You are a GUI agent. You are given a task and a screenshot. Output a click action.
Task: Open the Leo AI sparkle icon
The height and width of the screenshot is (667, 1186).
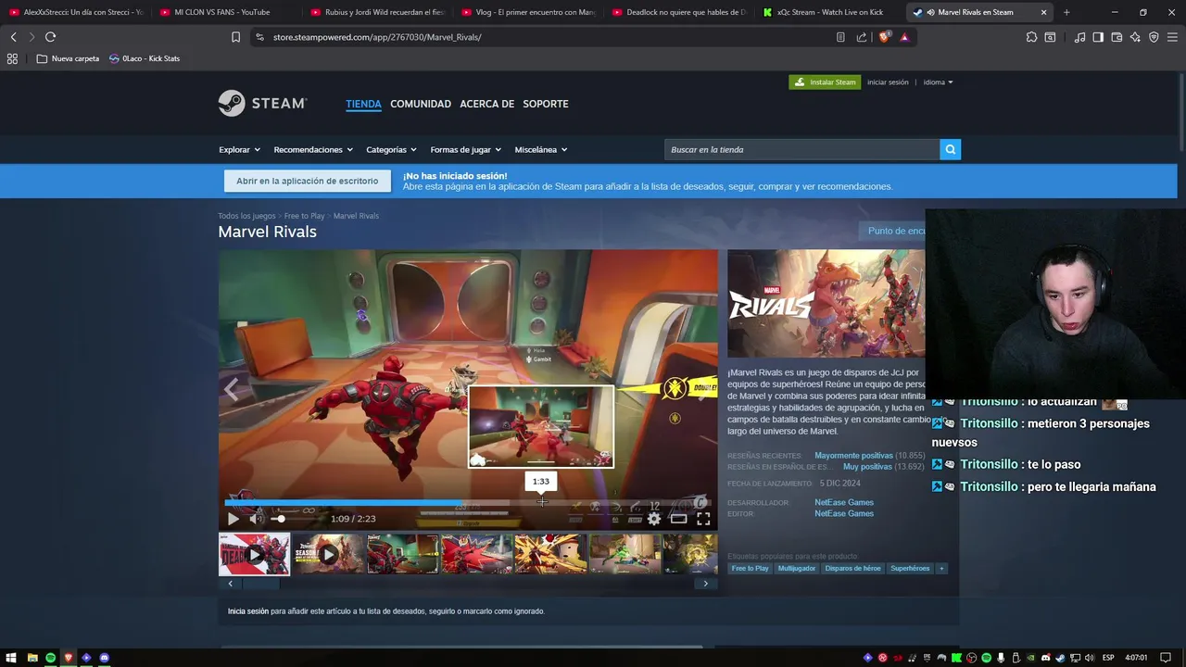pyautogui.click(x=1135, y=37)
